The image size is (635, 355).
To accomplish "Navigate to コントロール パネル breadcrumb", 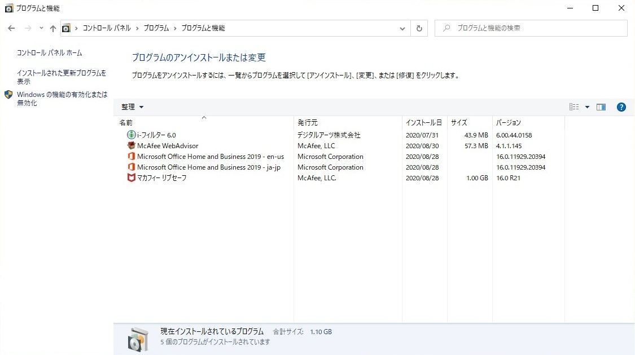I will 107,28.
